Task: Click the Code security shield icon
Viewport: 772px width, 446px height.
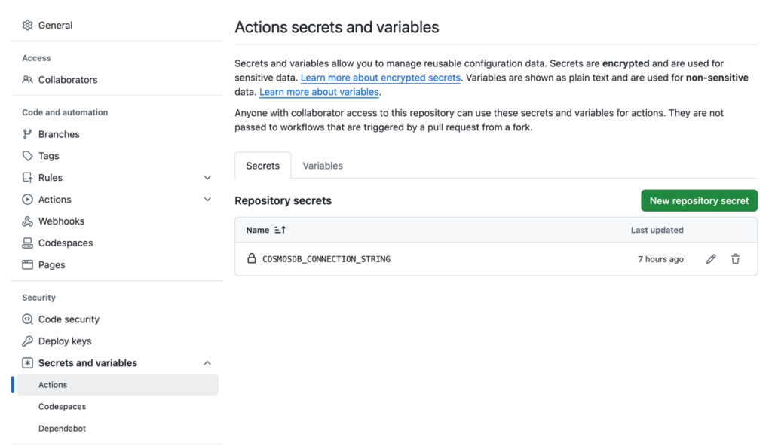Action: [26, 319]
